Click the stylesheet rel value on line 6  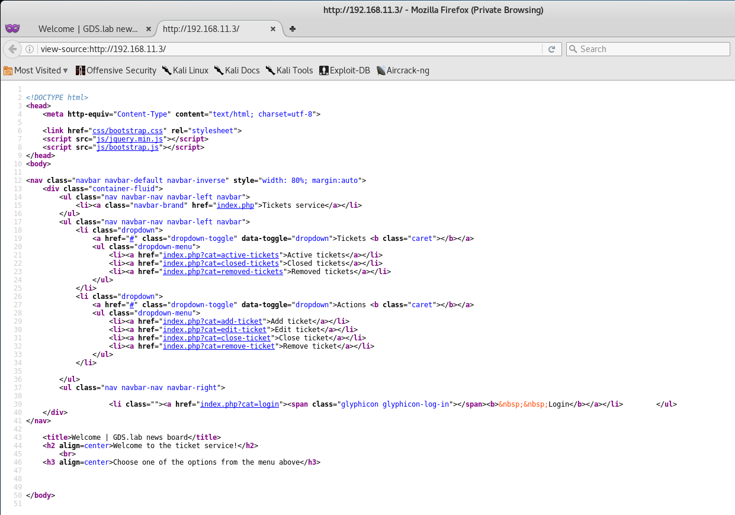(213, 130)
